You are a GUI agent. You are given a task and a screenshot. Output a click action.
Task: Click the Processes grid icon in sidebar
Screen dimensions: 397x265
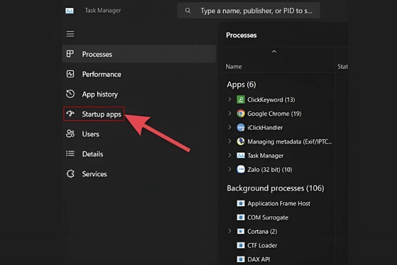(x=70, y=54)
